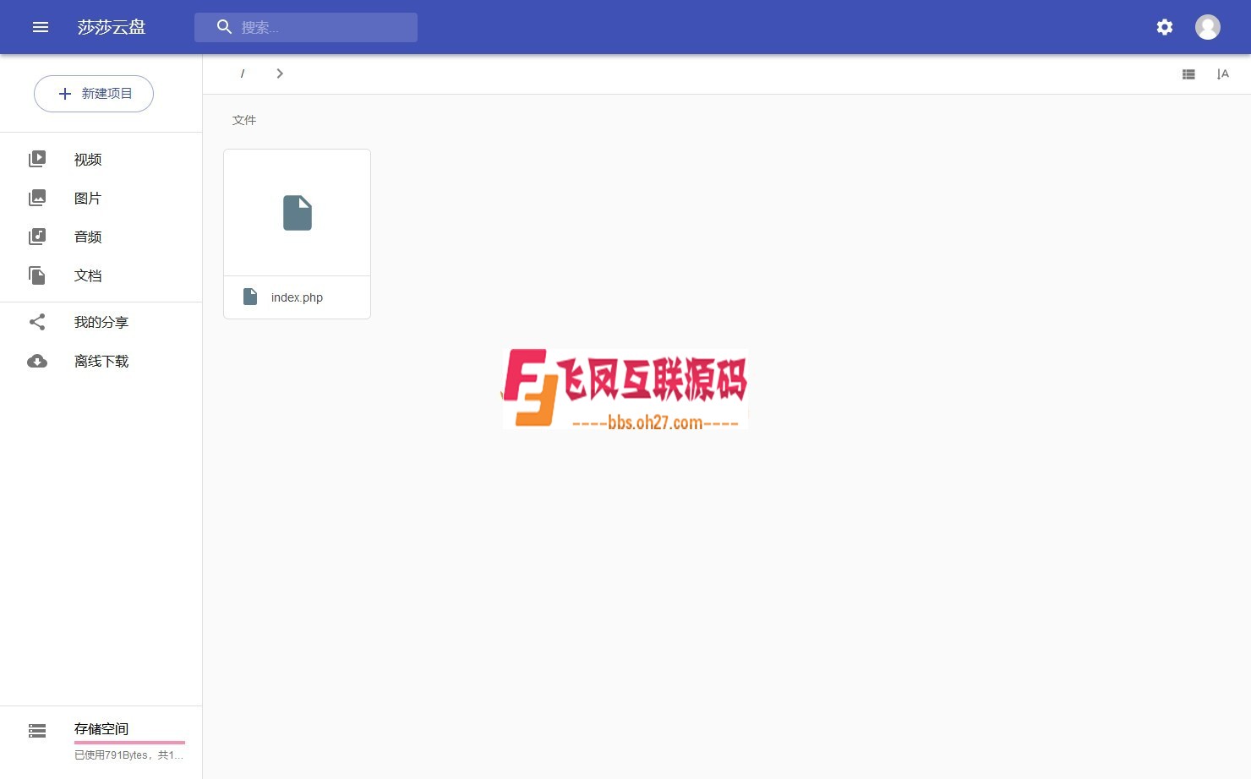Click the video library icon
Image resolution: width=1251 pixels, height=779 pixels.
(x=37, y=159)
